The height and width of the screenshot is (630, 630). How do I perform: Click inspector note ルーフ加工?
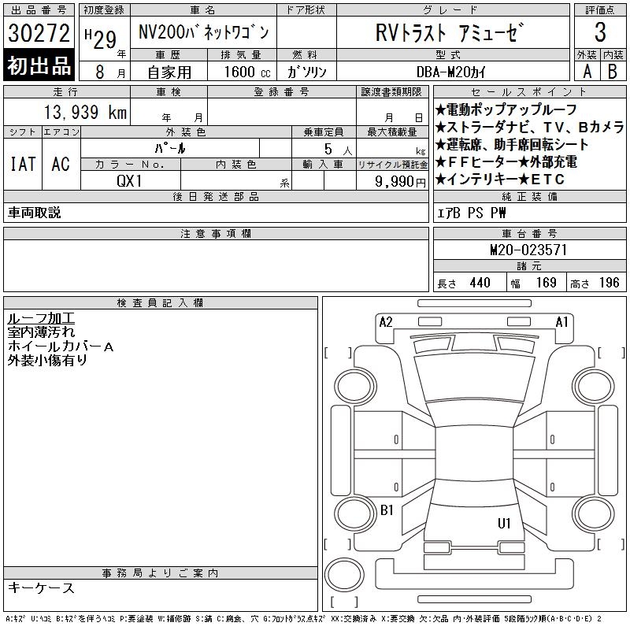coord(41,318)
